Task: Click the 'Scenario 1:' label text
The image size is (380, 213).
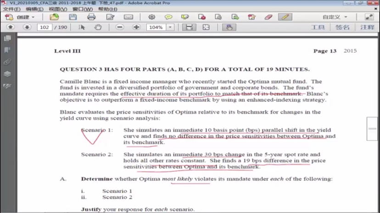Action: click(x=97, y=130)
